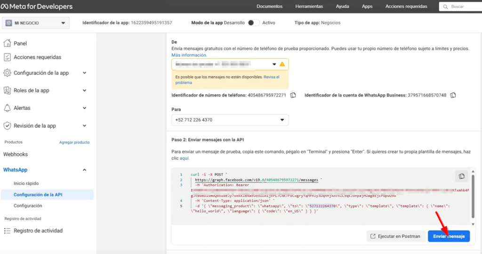Open the Ayuda top menu

[x=342, y=7]
